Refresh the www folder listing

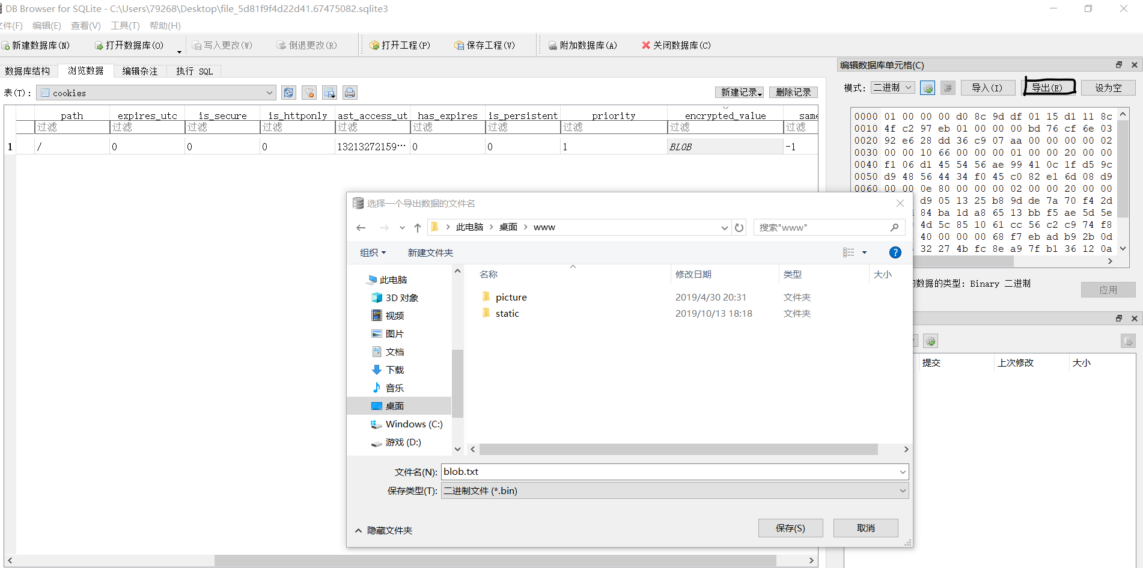point(739,227)
